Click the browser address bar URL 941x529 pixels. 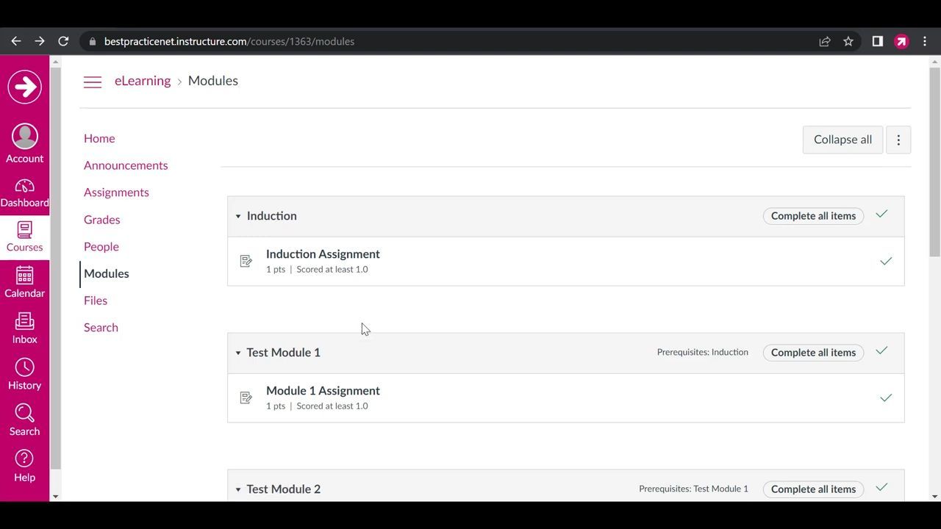point(229,42)
